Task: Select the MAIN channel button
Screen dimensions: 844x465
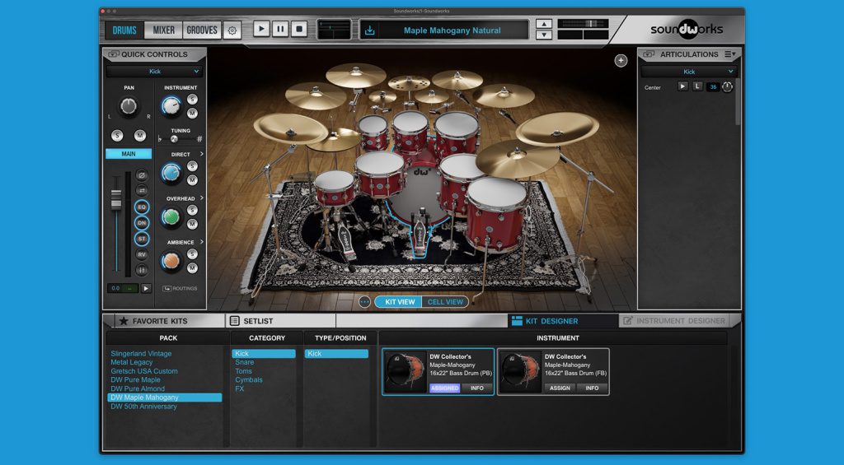Action: pyautogui.click(x=129, y=154)
